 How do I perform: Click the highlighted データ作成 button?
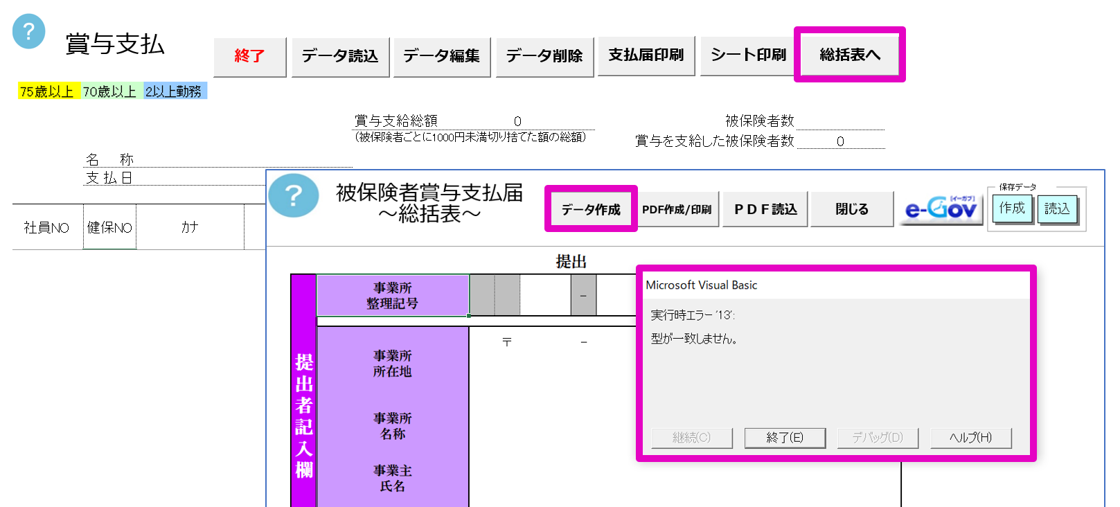coord(590,209)
